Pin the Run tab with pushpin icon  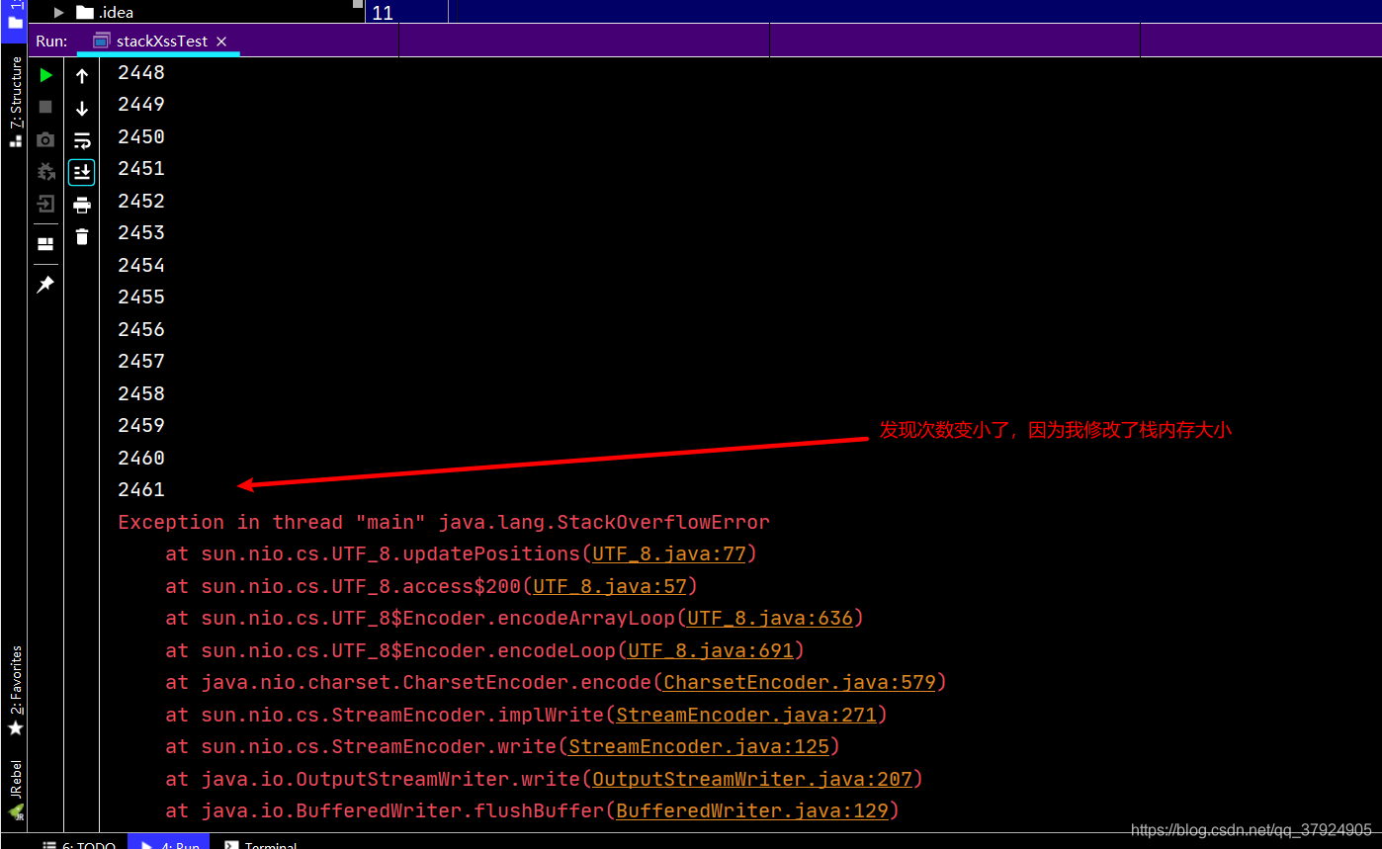45,285
